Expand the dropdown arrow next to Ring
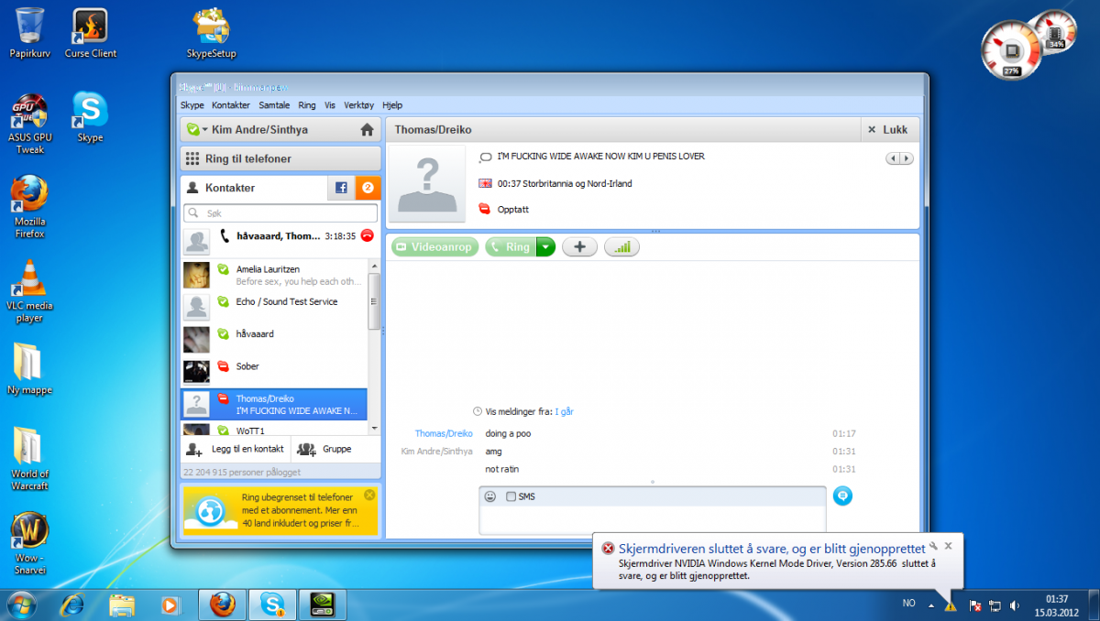 point(545,247)
